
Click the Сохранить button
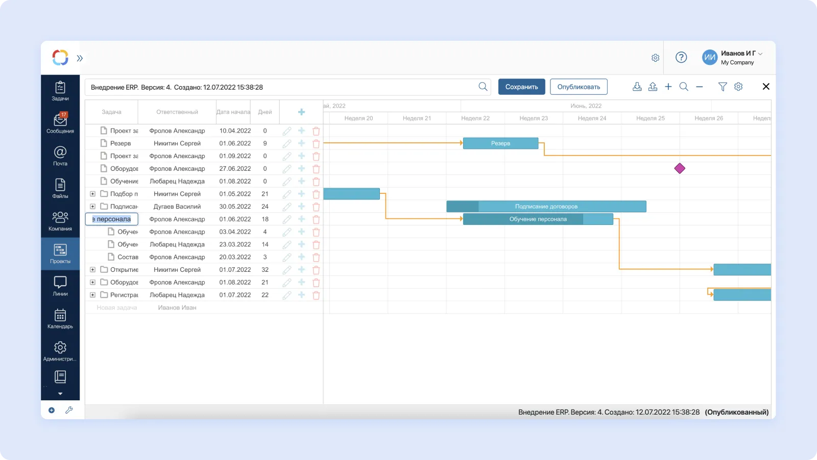tap(521, 87)
